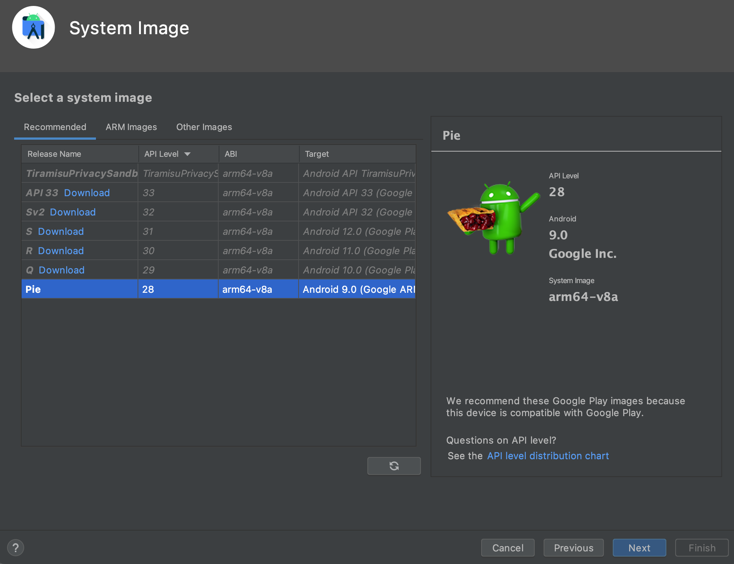Click the Next button
This screenshot has height=564, width=734.
pyautogui.click(x=639, y=548)
